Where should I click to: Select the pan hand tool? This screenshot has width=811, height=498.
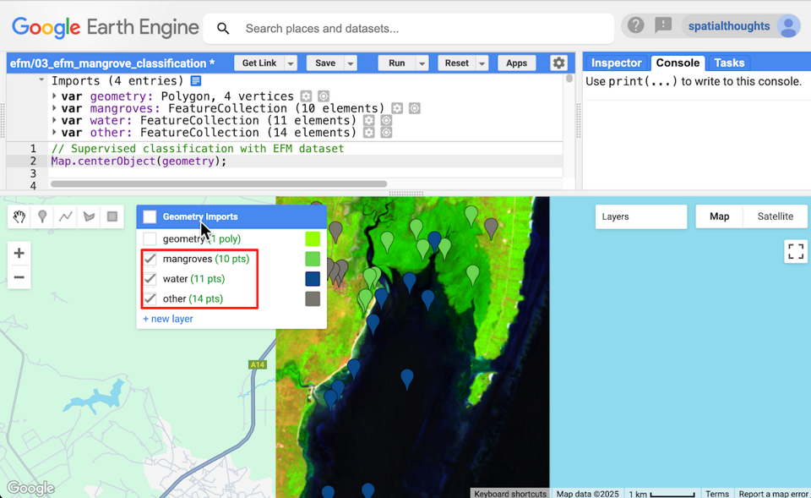[20, 217]
